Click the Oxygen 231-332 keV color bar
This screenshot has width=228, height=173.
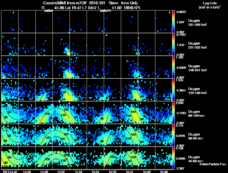click(x=173, y=44)
